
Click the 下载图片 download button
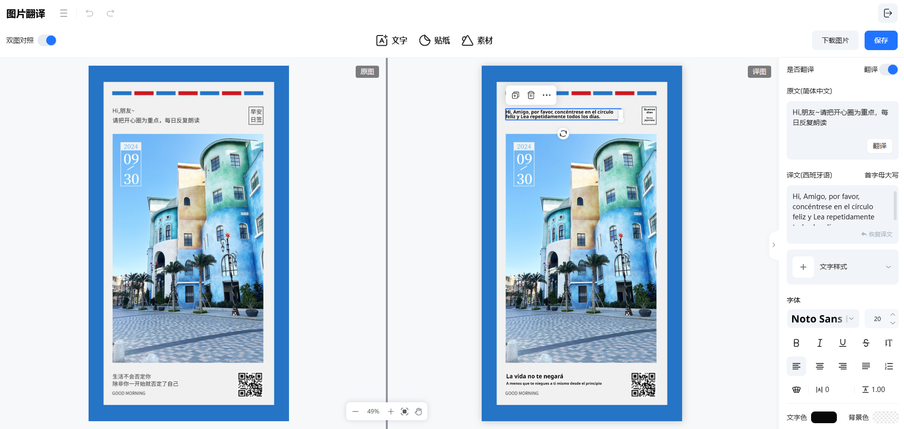tap(835, 40)
